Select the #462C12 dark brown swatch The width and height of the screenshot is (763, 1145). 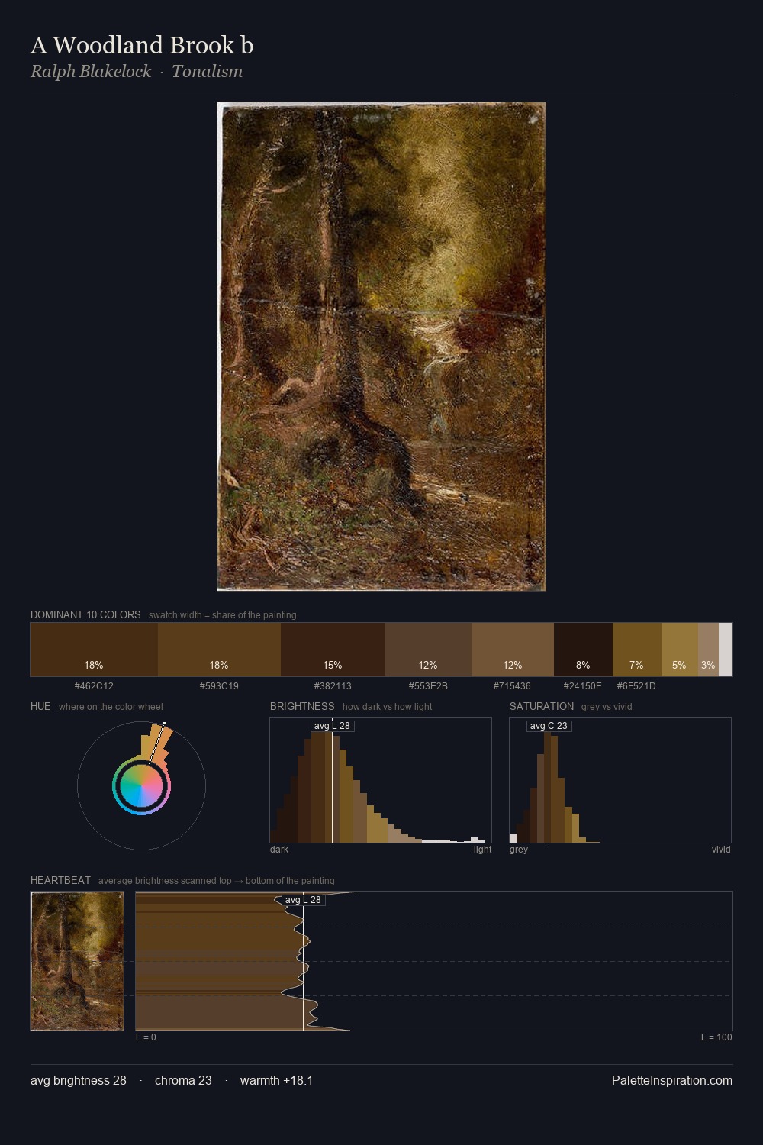pos(94,650)
